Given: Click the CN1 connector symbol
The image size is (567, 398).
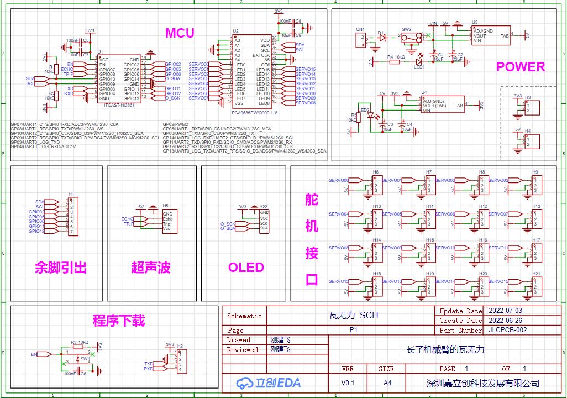Looking at the screenshot, I should click(x=361, y=40).
